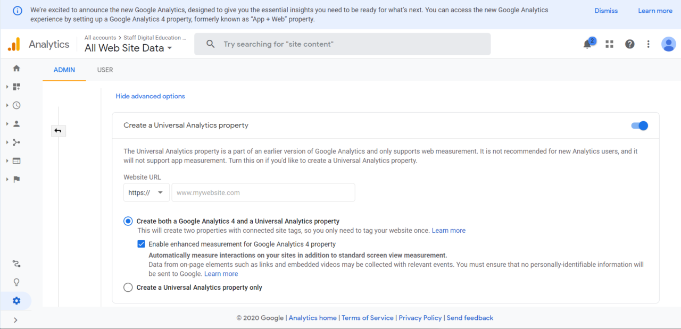This screenshot has height=329, width=681.
Task: Dismiss the new Google Analytics announcement
Action: (x=605, y=11)
